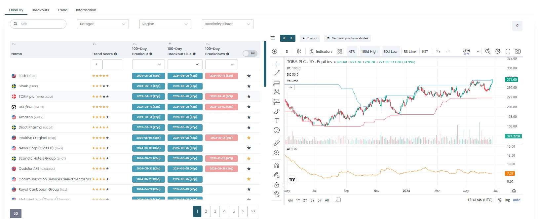Viewport: 538px width, 219px height.
Task: Toggle the Av switch in table header
Action: point(250,54)
